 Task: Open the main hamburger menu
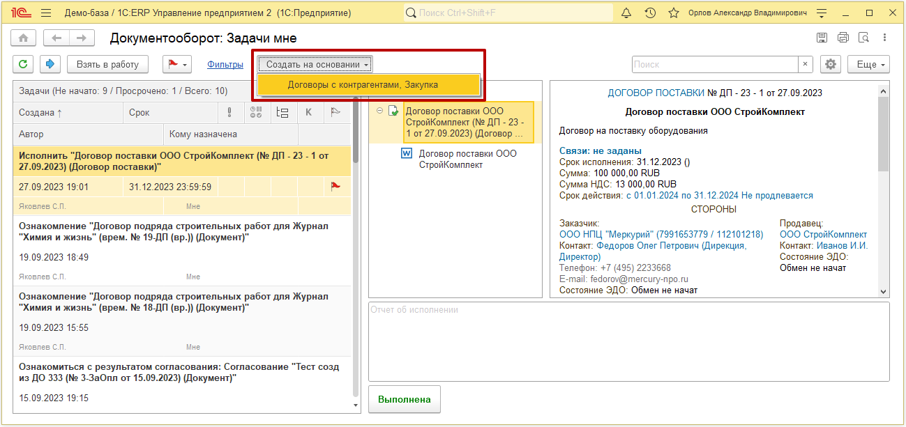click(x=46, y=13)
